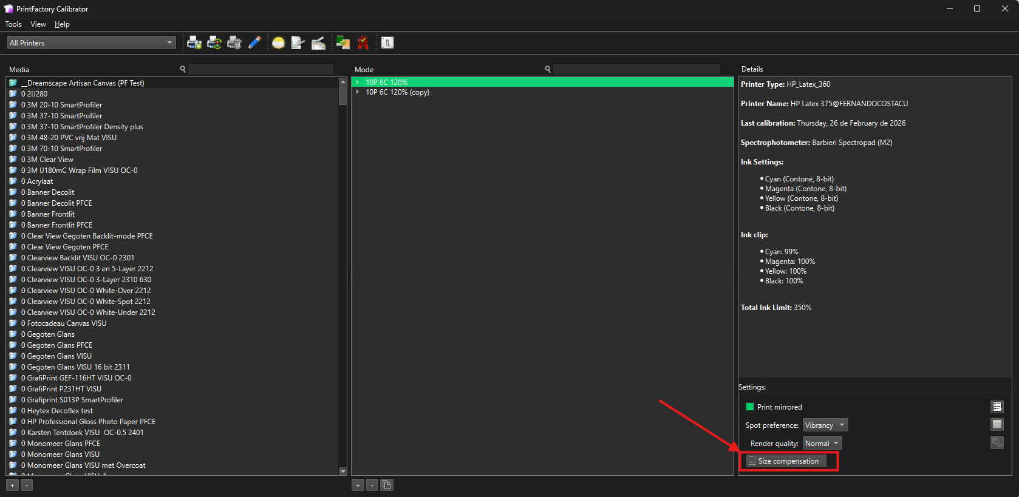Click the gray printer settings toolbar icon
Viewport: 1019px width, 497px height.
[234, 42]
